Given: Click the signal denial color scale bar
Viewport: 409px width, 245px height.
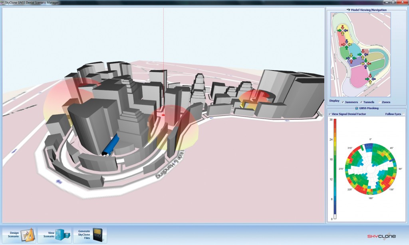Looking at the screenshot, I should click(x=335, y=167).
